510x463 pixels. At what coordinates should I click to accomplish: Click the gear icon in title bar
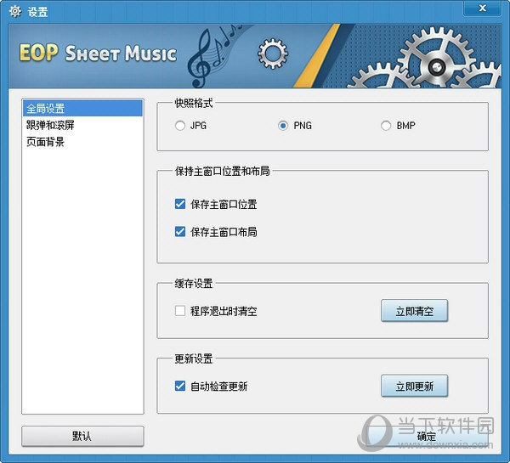(x=15, y=11)
